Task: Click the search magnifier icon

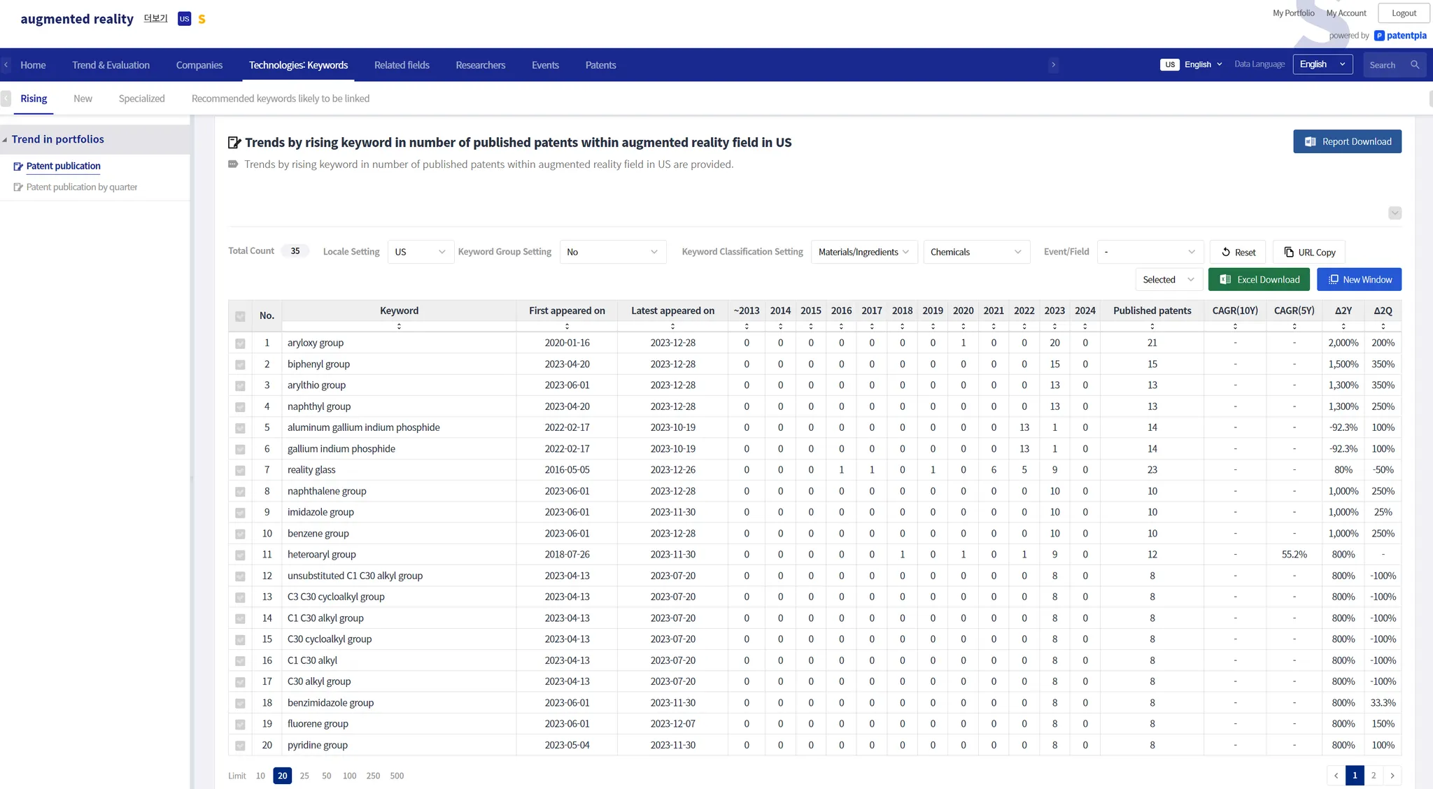Action: (x=1415, y=65)
